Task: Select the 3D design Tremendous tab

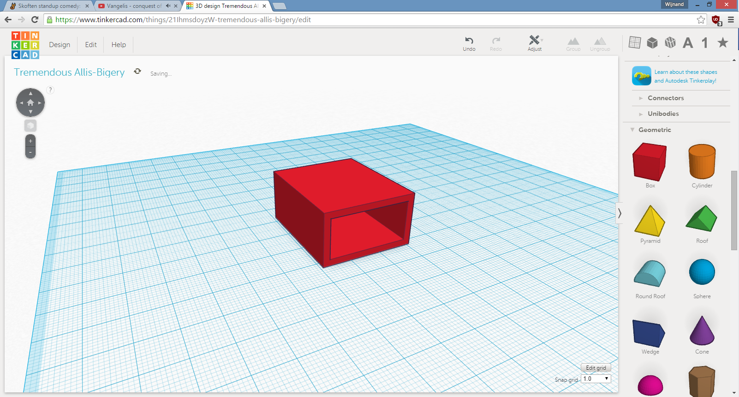Action: click(x=226, y=6)
